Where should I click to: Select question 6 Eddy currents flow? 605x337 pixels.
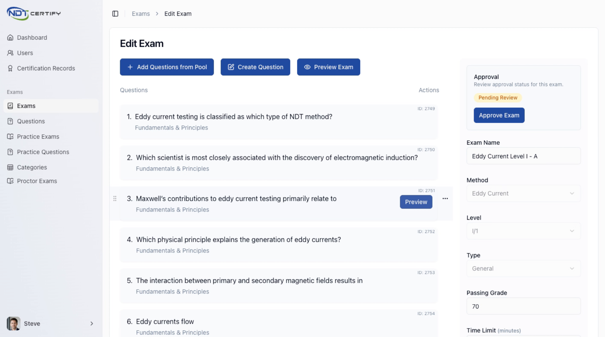[279, 323]
